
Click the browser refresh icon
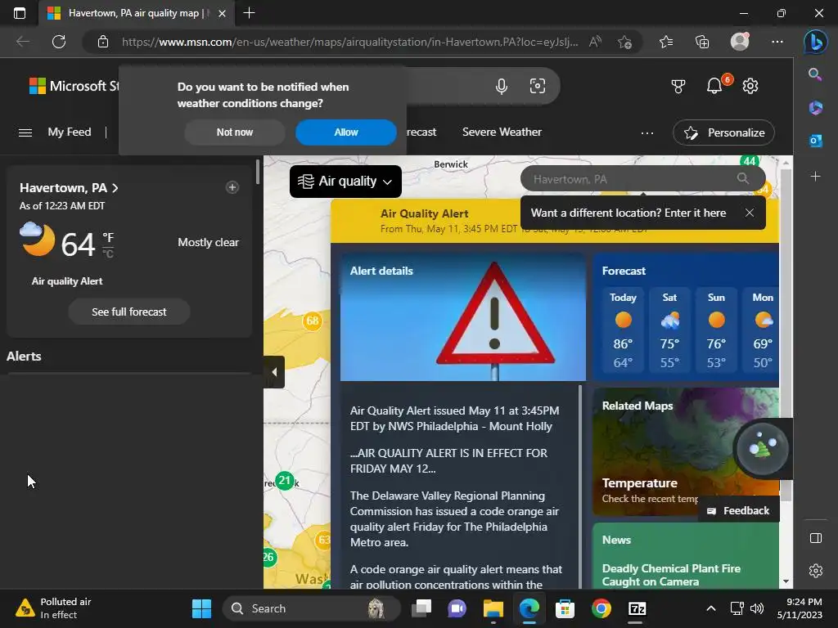point(59,42)
